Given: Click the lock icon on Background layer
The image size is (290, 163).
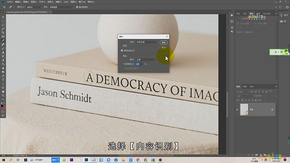Looking at the screenshot, I should click(x=272, y=110).
